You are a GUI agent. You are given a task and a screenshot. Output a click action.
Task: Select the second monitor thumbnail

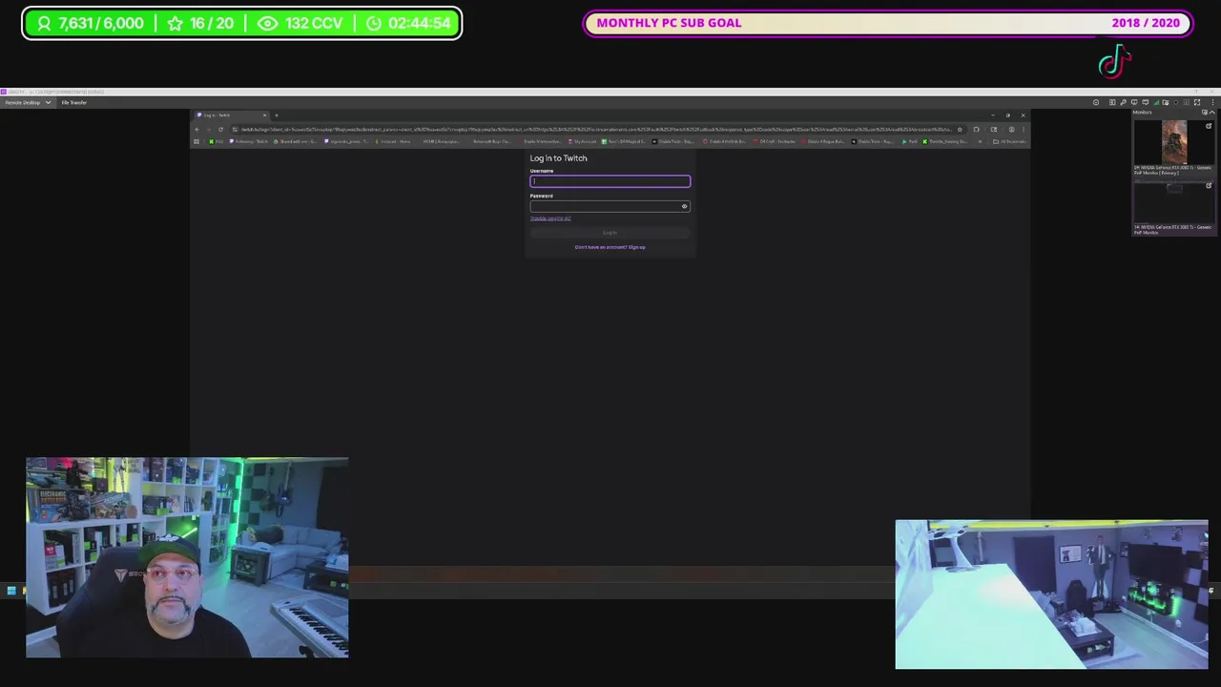point(1174,201)
